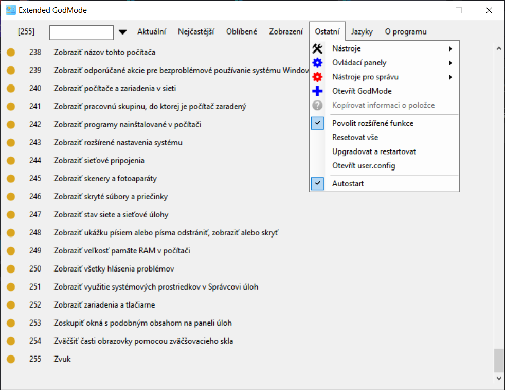
Task: Expand the Nástroje pro správu submenu arrow
Action: point(450,77)
